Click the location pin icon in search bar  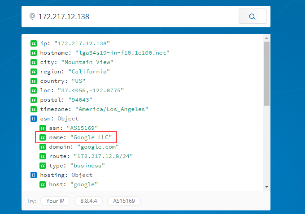pyautogui.click(x=32, y=17)
